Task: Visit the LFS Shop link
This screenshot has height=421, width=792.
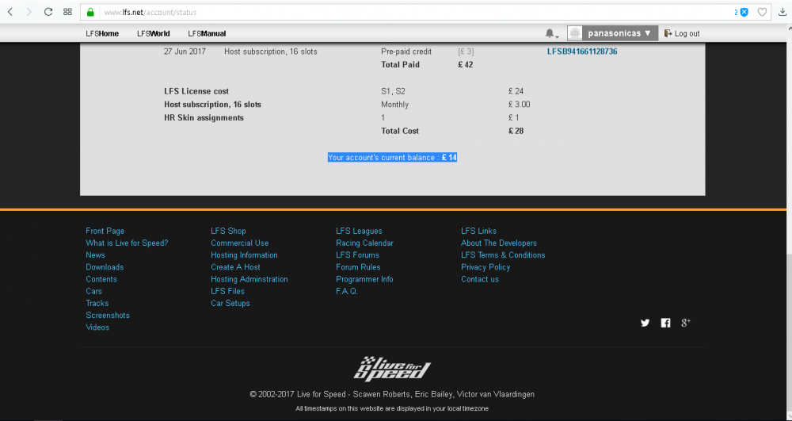Action: [x=228, y=231]
